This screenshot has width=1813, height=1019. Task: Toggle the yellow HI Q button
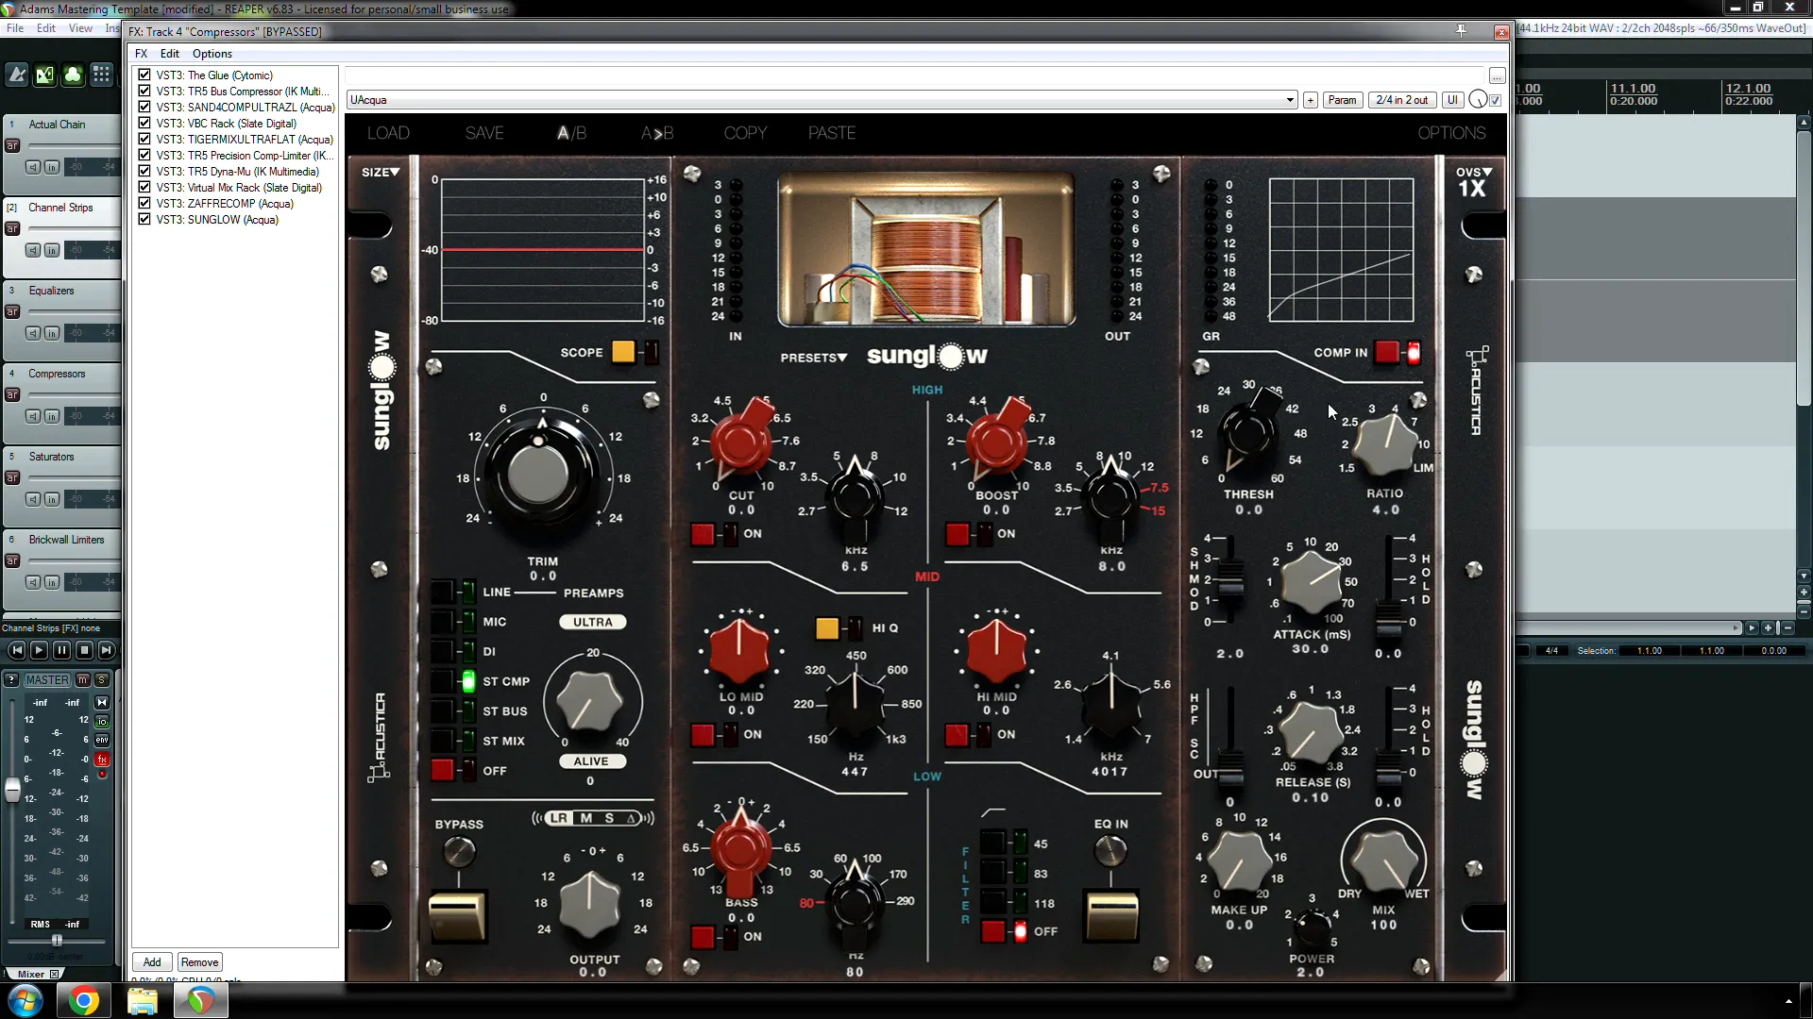[827, 628]
